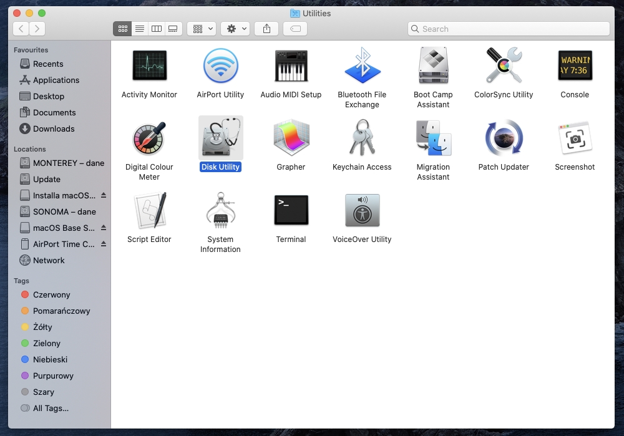Viewport: 624px width, 436px height.
Task: Select Migration Assistant icon
Action: [x=433, y=138]
